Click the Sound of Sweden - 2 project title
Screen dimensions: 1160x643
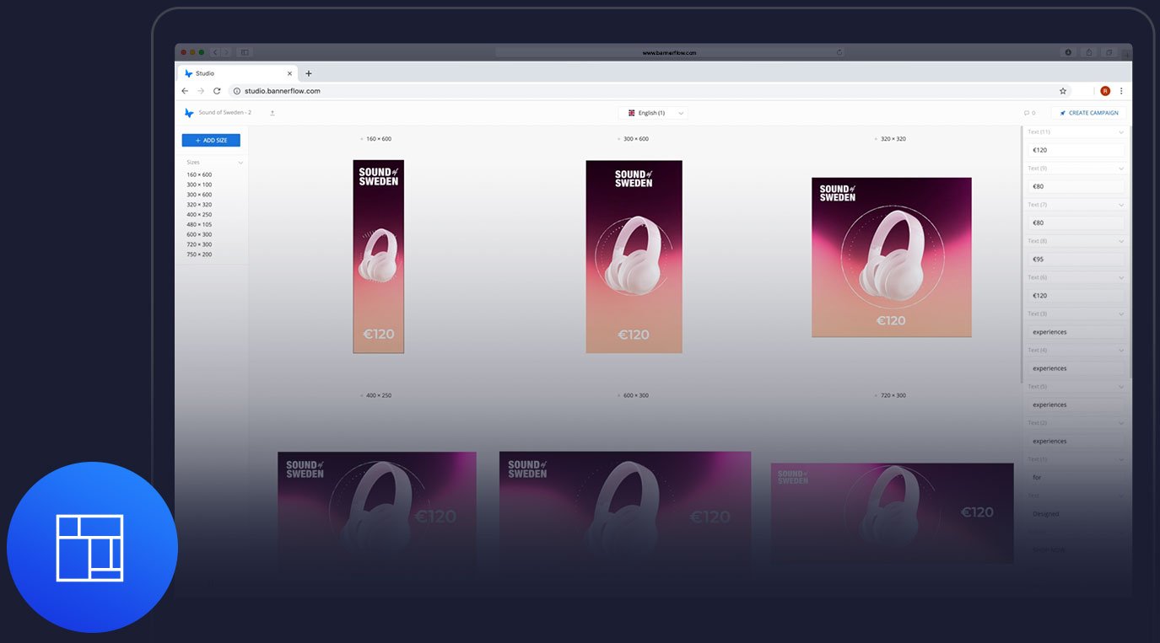pos(225,113)
